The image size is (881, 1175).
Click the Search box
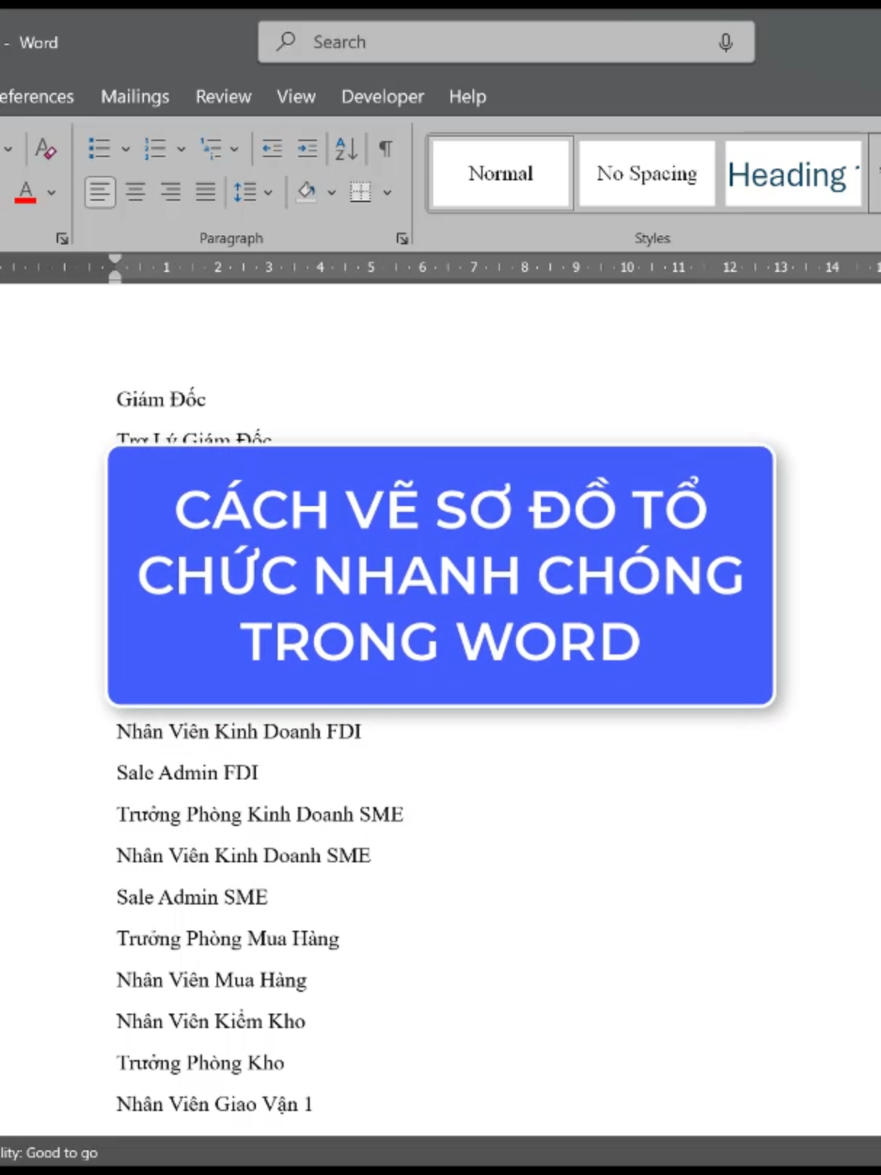pos(506,42)
